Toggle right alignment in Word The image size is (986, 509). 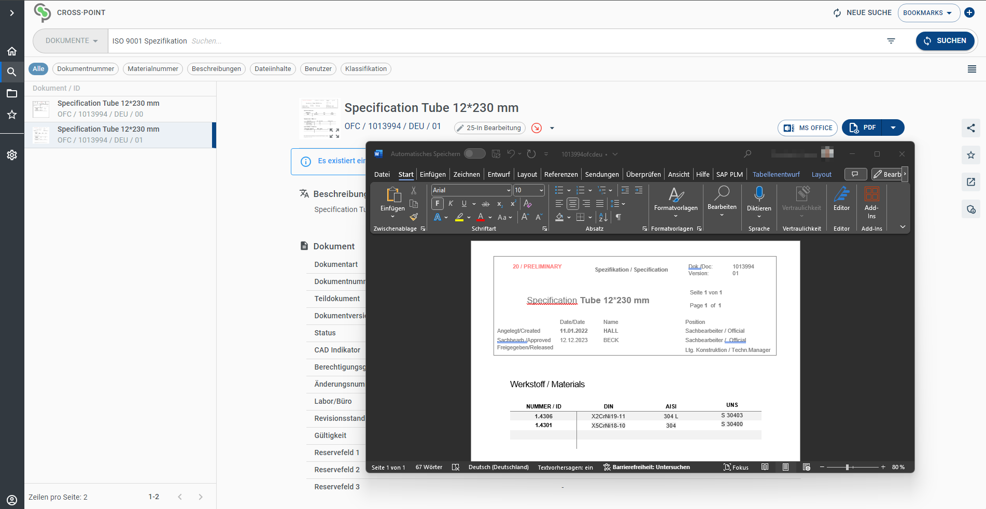click(x=586, y=204)
